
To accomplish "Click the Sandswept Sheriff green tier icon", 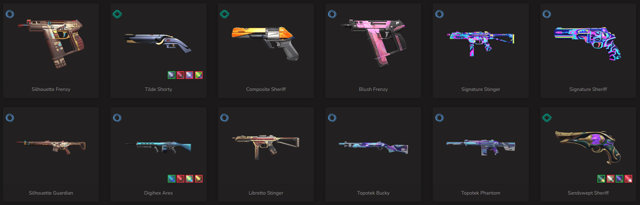I will pyautogui.click(x=547, y=118).
